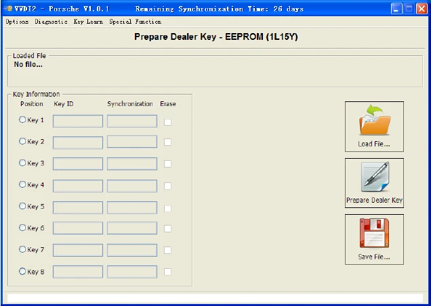Tick the Erase checkbox for Key 6

(x=167, y=228)
